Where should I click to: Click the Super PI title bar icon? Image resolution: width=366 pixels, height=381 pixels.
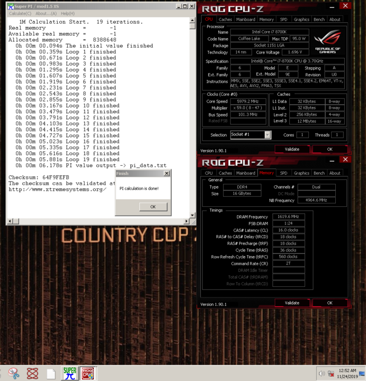pyautogui.click(x=11, y=6)
